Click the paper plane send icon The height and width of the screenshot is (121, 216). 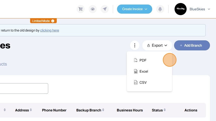[105, 9]
